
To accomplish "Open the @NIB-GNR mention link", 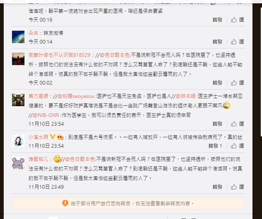I will tap(46, 115).
